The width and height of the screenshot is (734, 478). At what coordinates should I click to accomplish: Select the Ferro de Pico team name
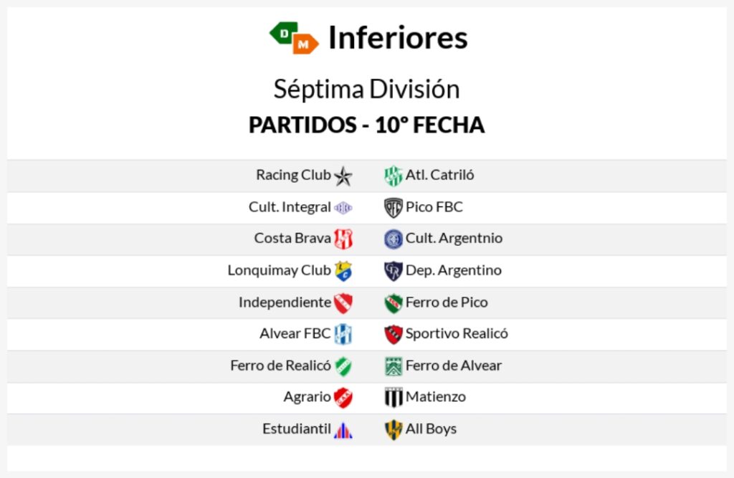point(447,302)
